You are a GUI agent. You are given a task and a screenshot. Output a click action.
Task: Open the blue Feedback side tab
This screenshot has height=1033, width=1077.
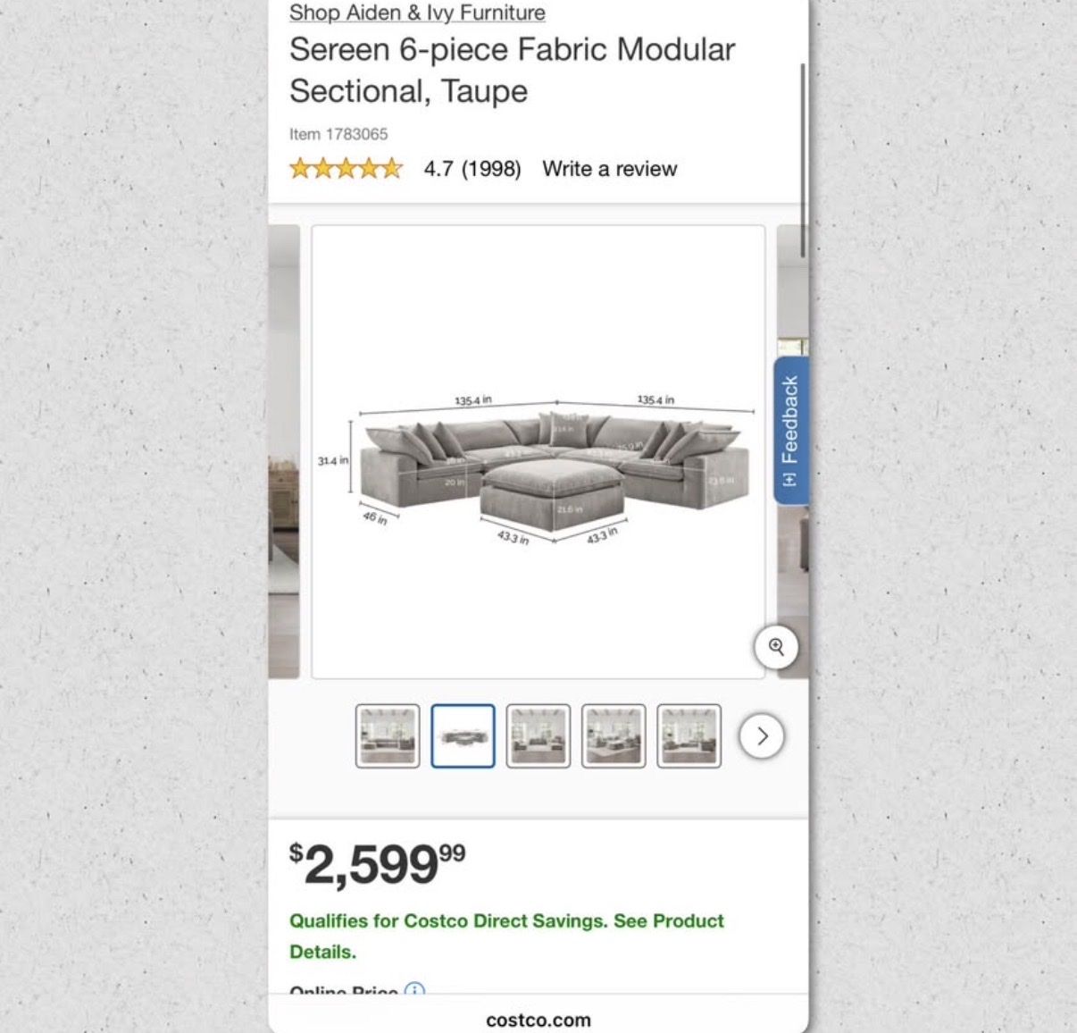pyautogui.click(x=789, y=430)
